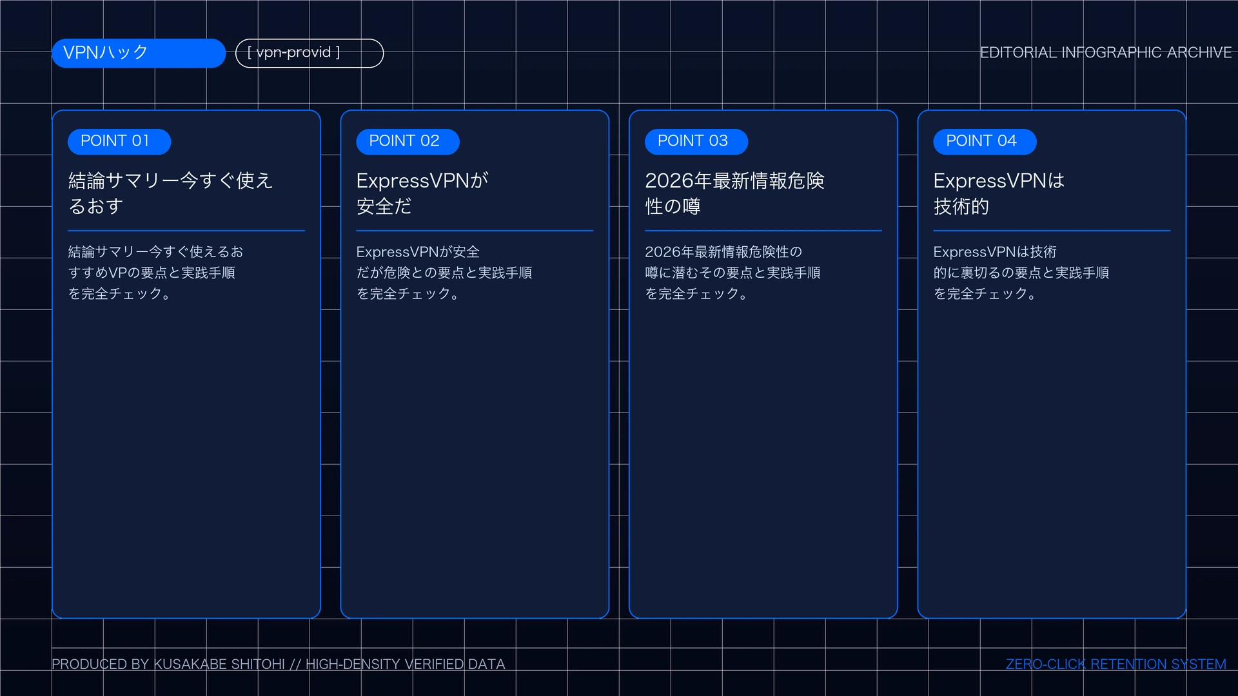Click heading 2026年最新情報危険性の噂

pos(735,193)
